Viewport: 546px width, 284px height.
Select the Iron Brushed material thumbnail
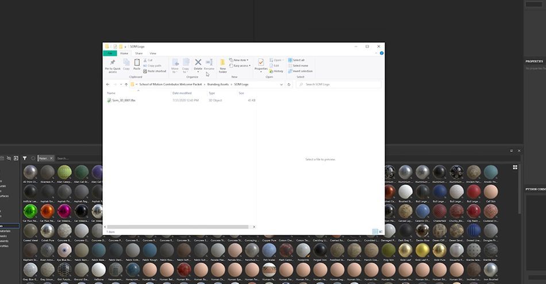point(490,271)
